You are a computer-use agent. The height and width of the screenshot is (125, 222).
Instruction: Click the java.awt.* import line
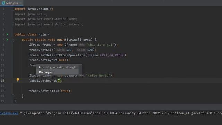coord(31,14)
